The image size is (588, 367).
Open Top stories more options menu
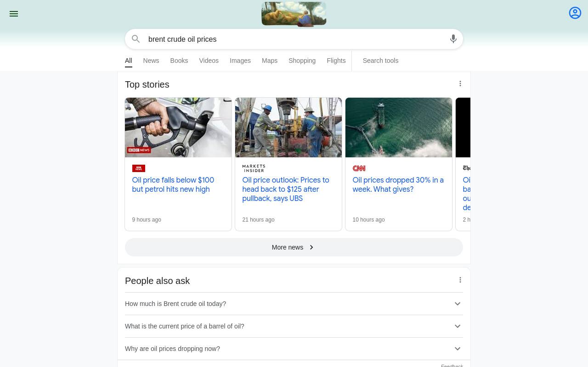[x=460, y=83]
